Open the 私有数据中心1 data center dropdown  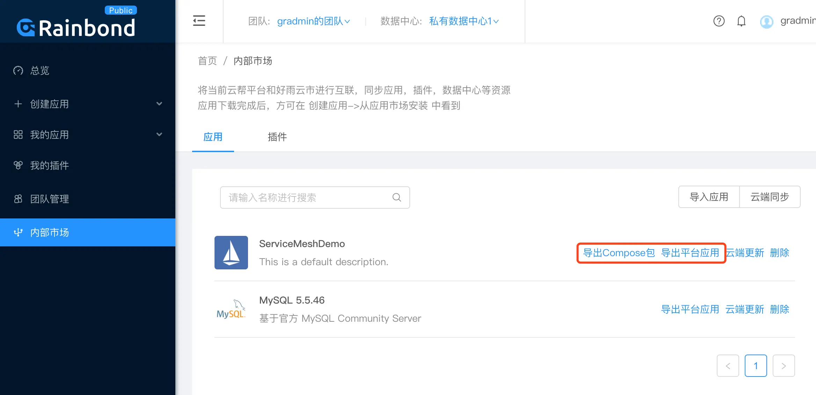464,21
